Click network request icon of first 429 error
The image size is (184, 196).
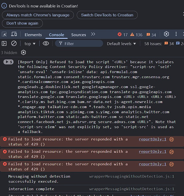[x=171, y=139]
